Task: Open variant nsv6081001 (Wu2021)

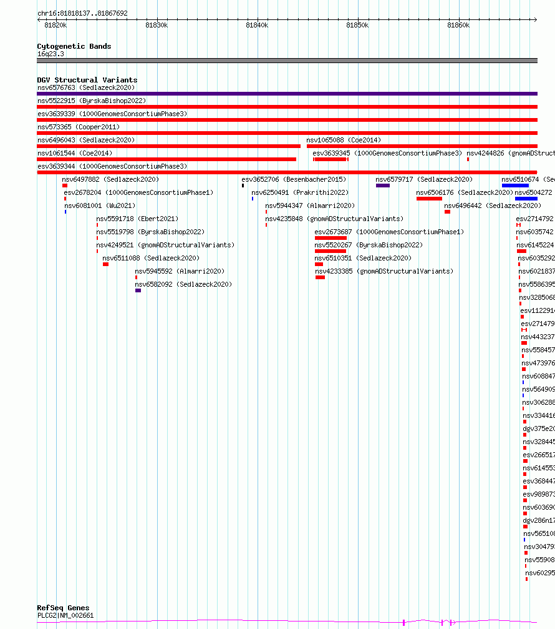Action: [100, 206]
